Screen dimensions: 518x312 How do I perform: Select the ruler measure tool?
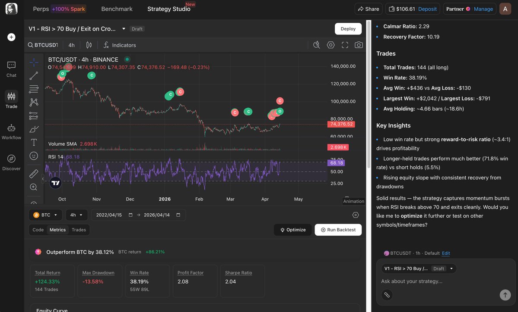coord(34,174)
